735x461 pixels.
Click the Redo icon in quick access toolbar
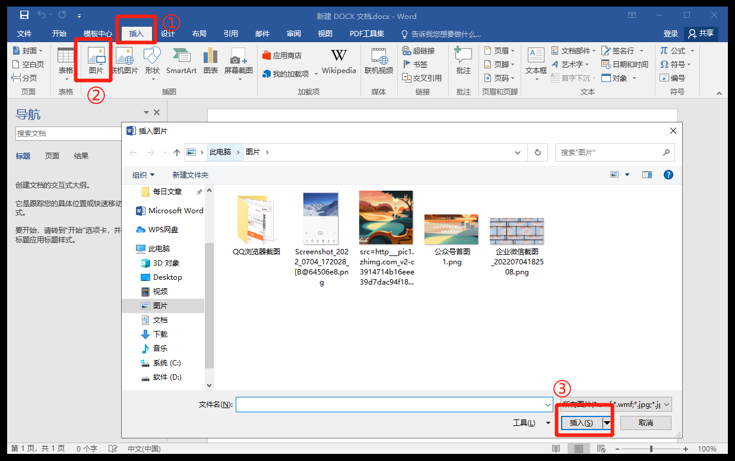(x=62, y=15)
